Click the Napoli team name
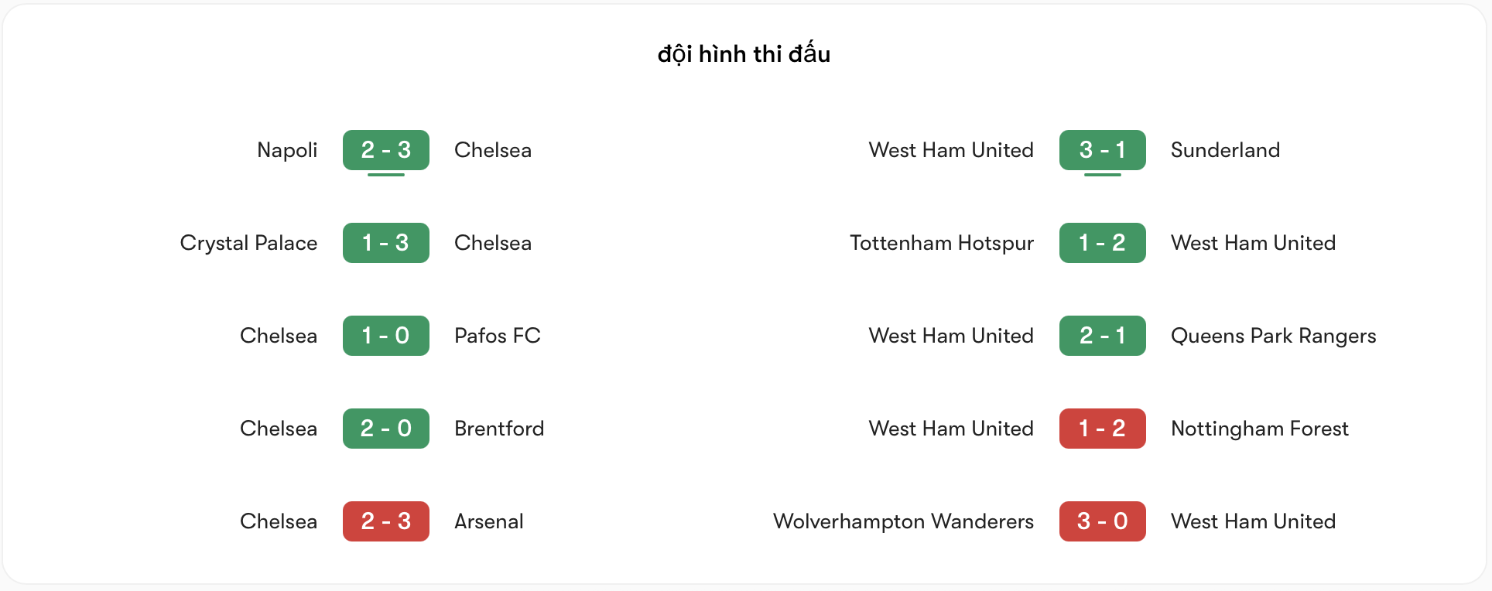 (x=287, y=150)
